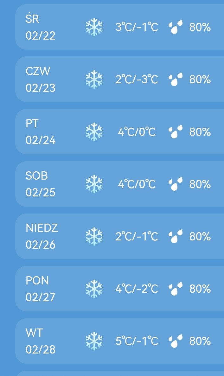Open the CZW 02/23 forecast row

tap(120, 80)
